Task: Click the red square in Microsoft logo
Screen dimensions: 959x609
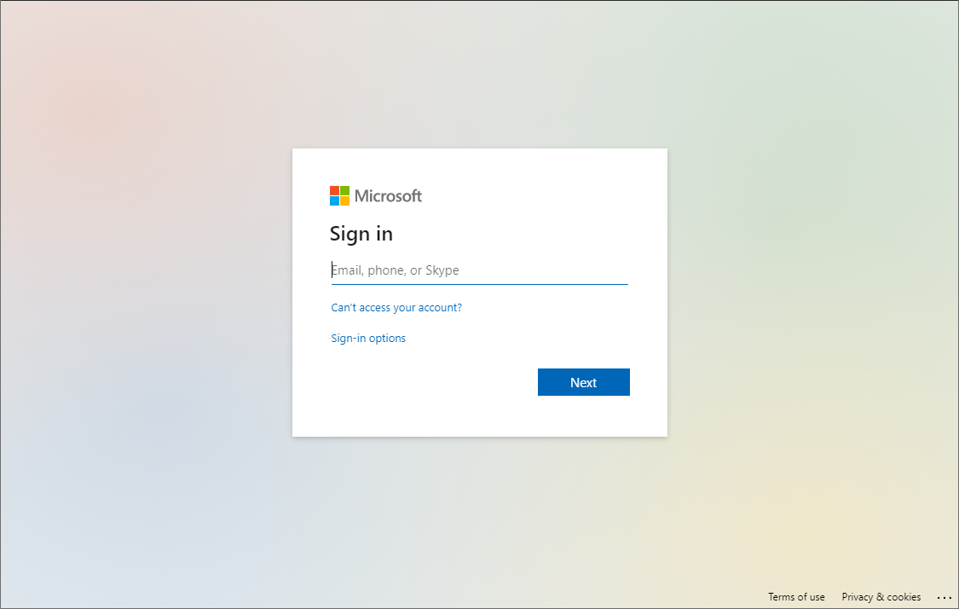Action: [x=334, y=190]
